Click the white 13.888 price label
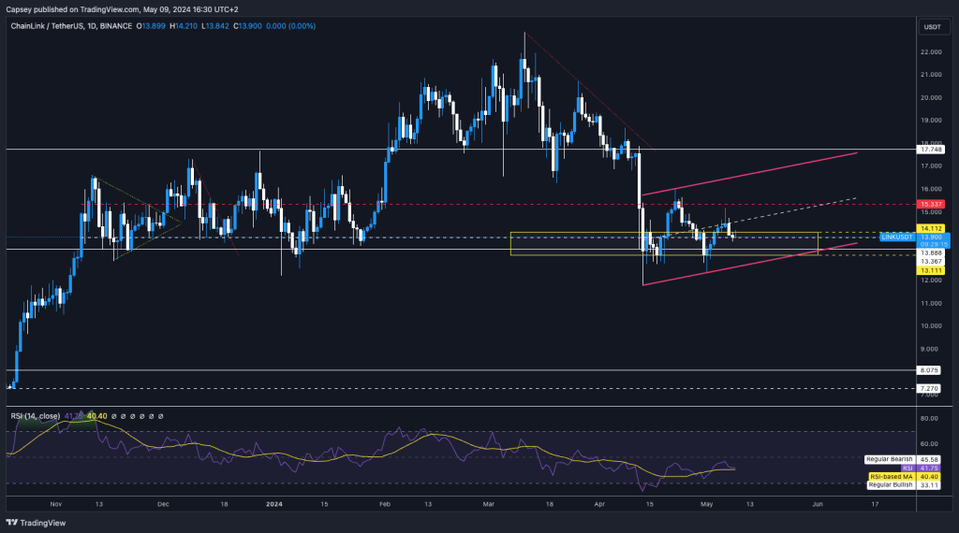 (x=931, y=252)
